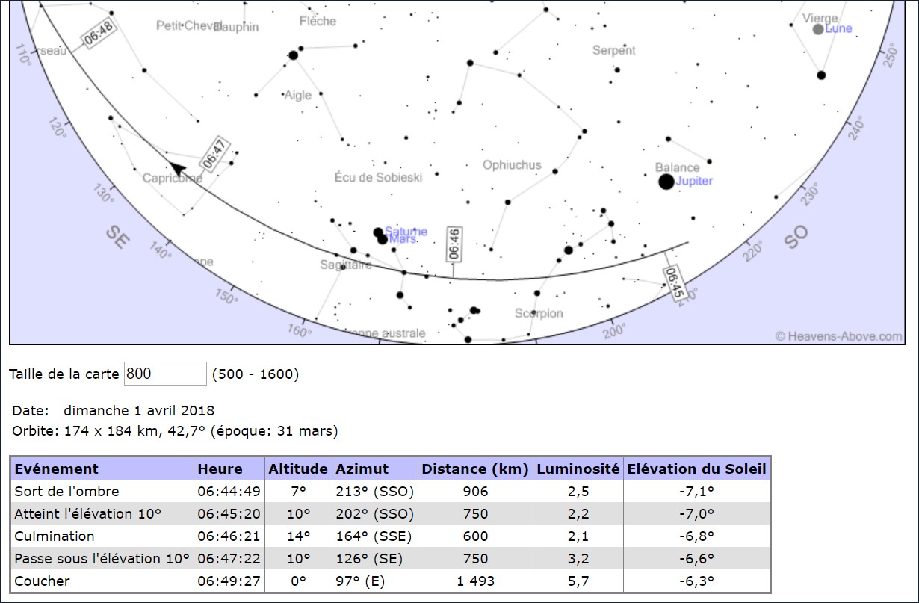This screenshot has height=603, width=919.
Task: Click the Coucher event row label
Action: pos(42,581)
